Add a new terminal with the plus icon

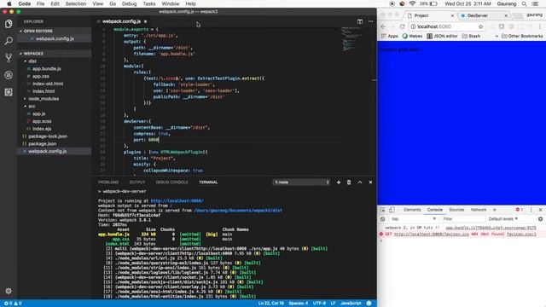[339, 182]
